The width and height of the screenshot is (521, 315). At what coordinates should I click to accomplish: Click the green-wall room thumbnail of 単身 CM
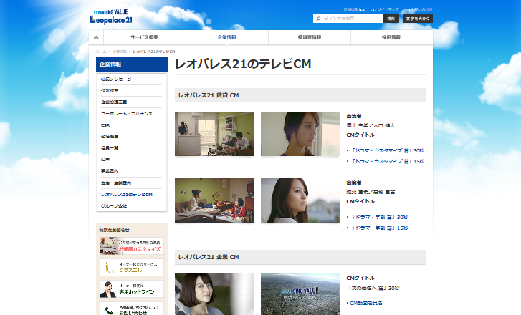pos(214,200)
